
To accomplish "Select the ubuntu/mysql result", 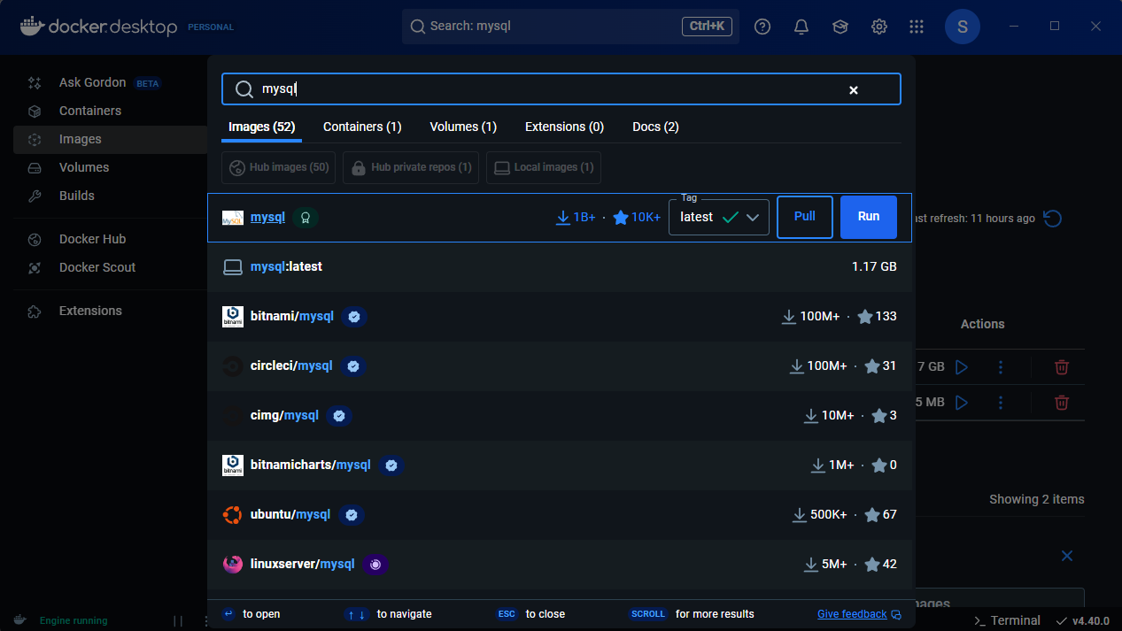I will (560, 515).
